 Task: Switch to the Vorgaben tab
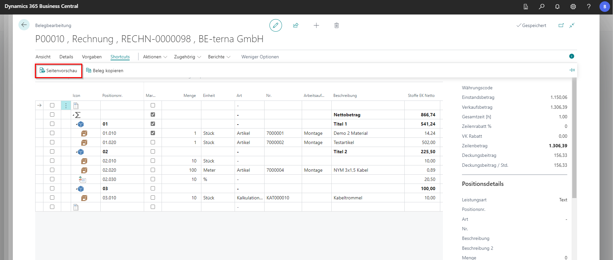tap(91, 57)
